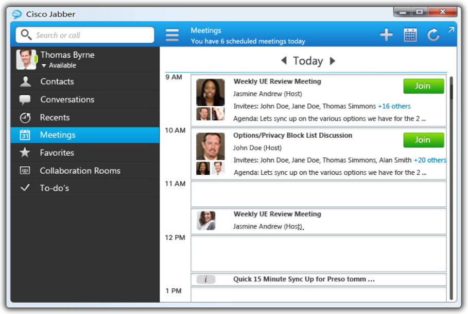
Task: Click the empty 11 AM time slot
Action: (319, 194)
